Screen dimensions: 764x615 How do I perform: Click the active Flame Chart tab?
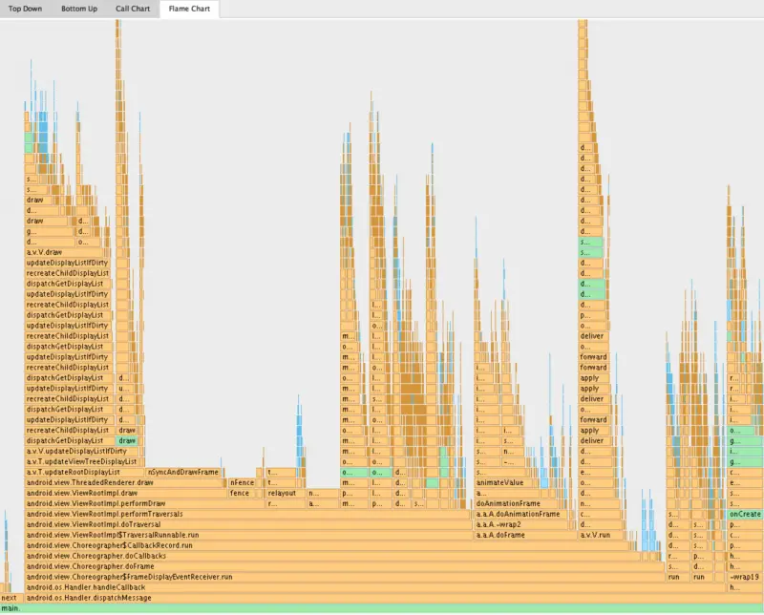189,9
